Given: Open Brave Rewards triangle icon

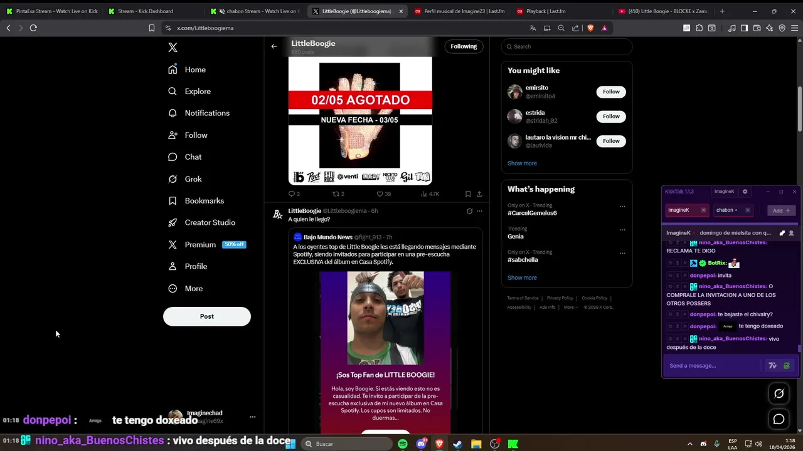Looking at the screenshot, I should tap(604, 28).
